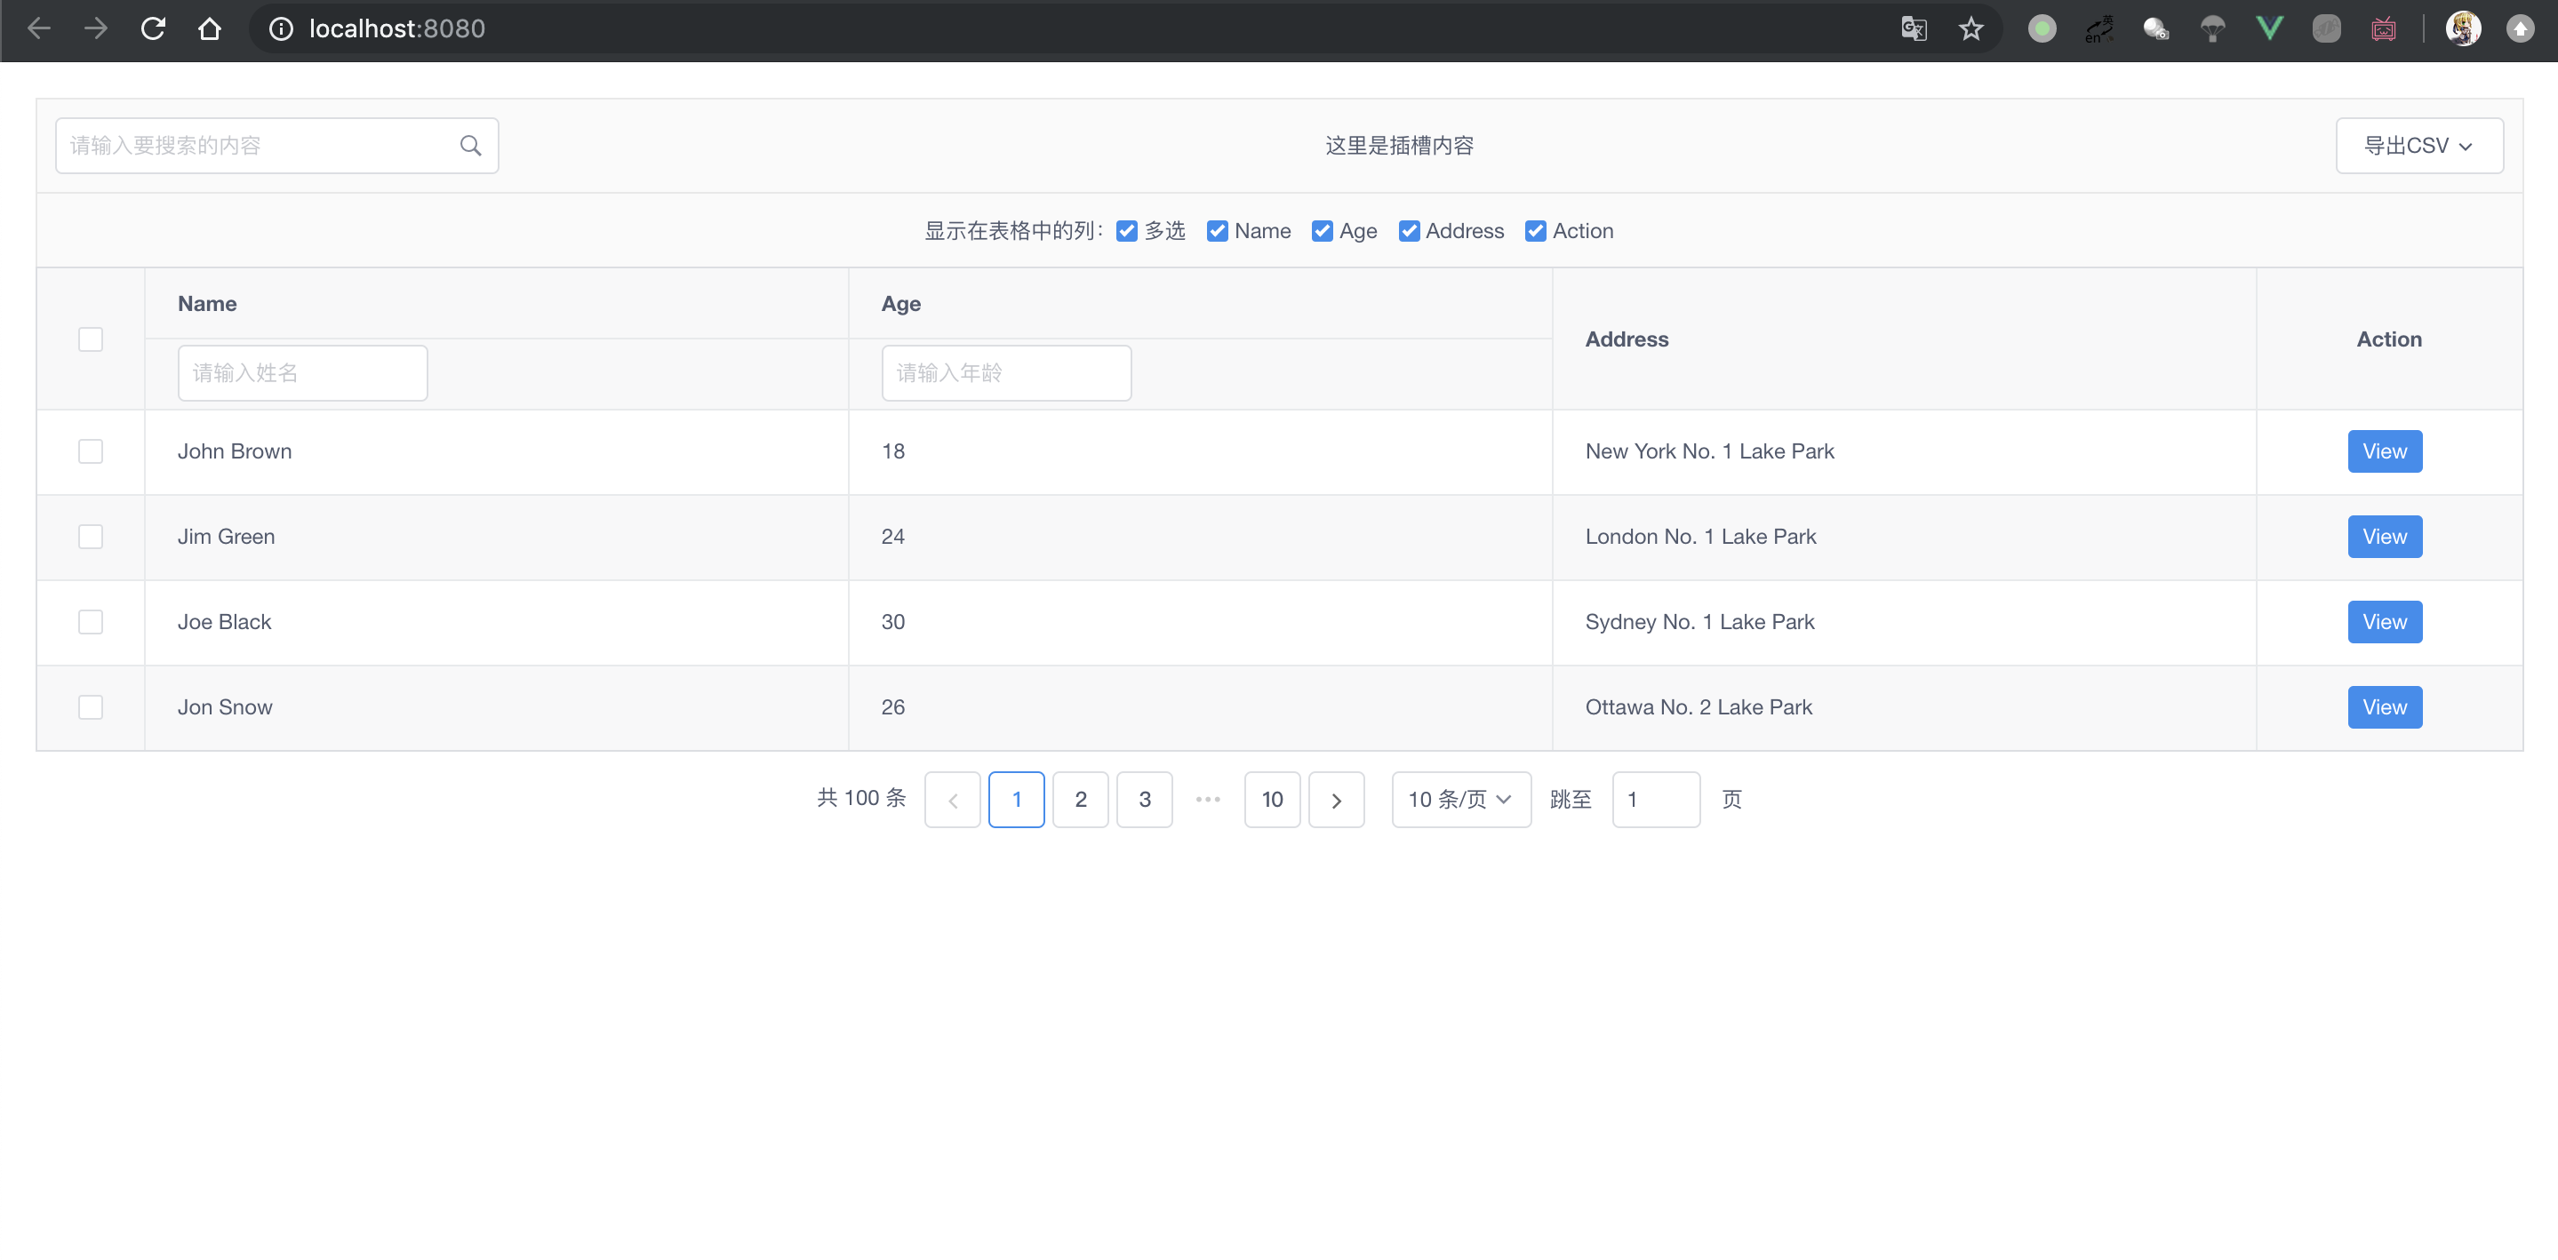
Task: Reload the page with refresh icon
Action: tap(153, 28)
